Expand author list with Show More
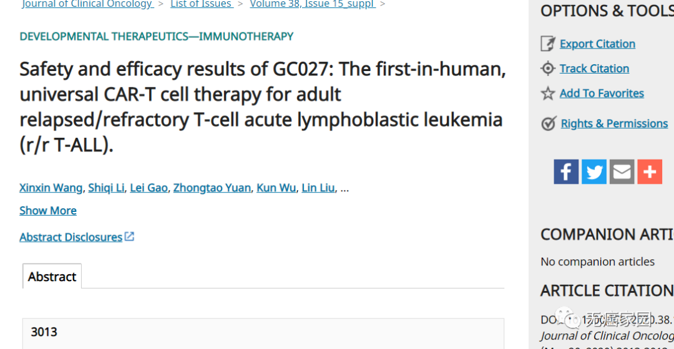 pos(48,211)
